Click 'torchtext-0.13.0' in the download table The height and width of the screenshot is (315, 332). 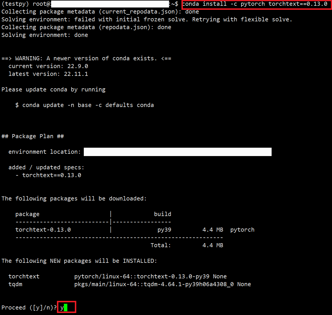click(x=43, y=230)
